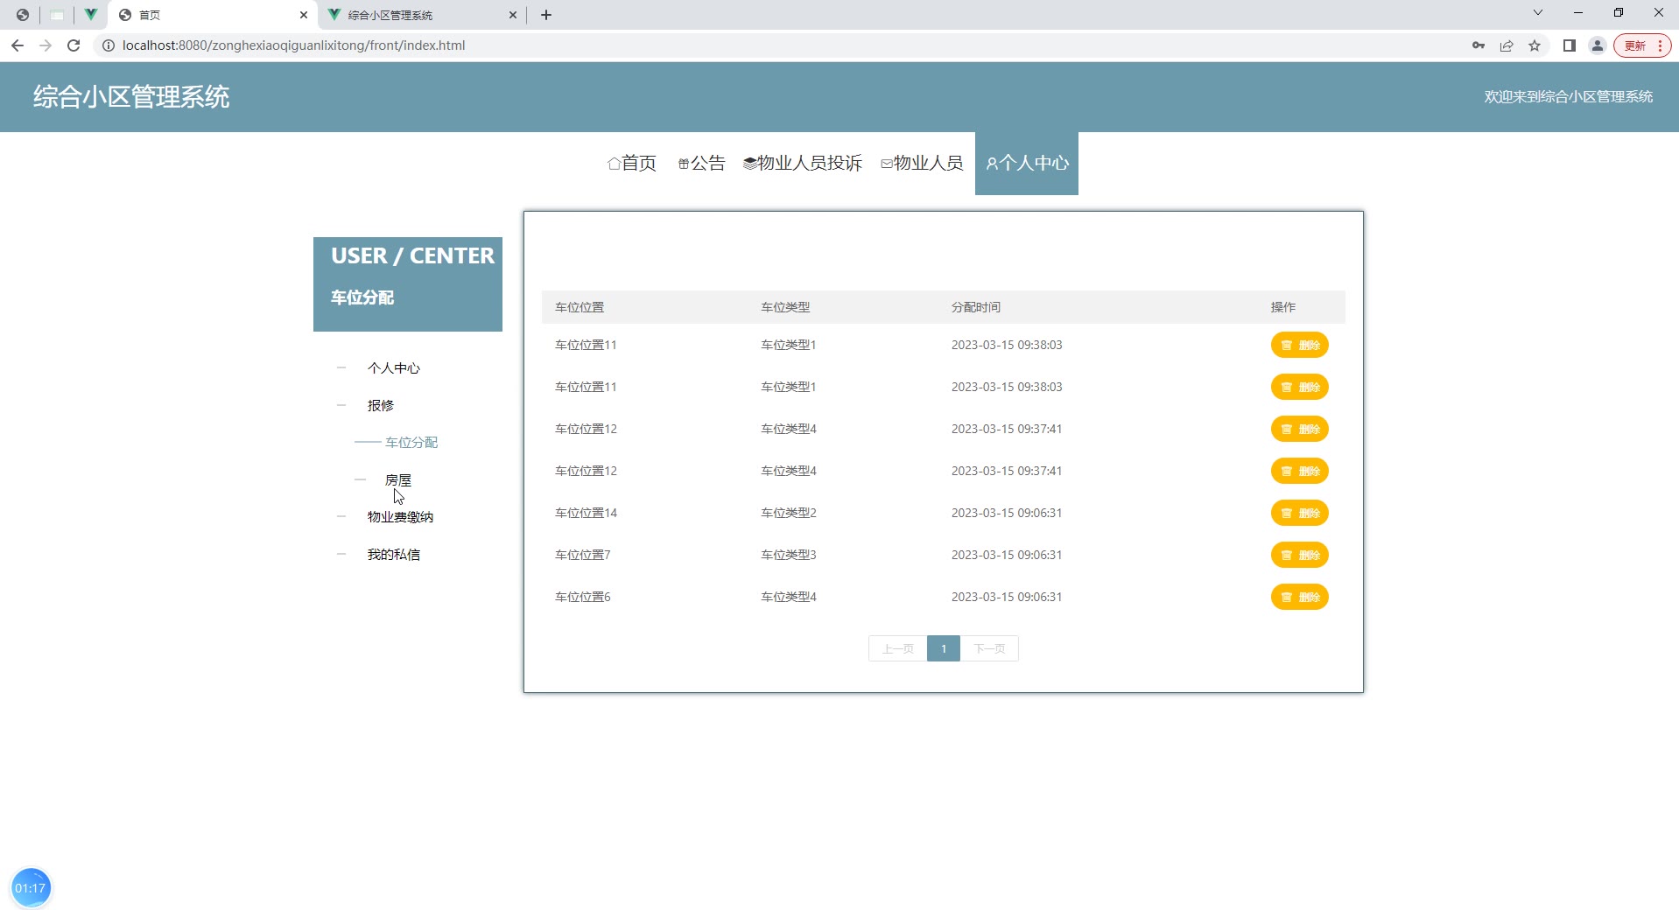Open the user profile avatar icon
Viewport: 1679px width, 910px height.
(x=1598, y=45)
